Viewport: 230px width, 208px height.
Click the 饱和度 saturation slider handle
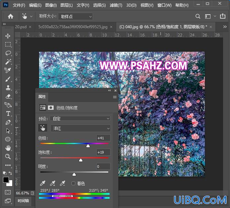81,160
